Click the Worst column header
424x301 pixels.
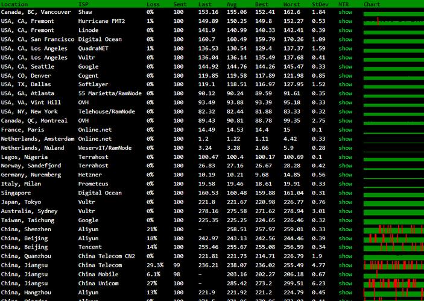[x=291, y=4]
